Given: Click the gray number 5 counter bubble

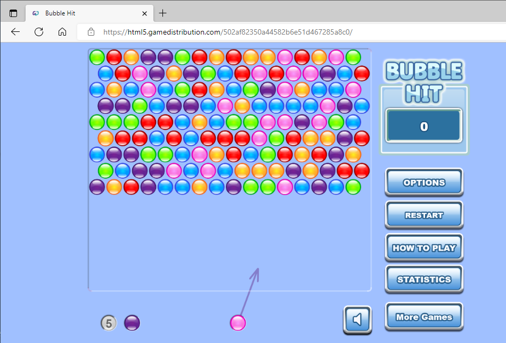Looking at the screenshot, I should tap(109, 323).
